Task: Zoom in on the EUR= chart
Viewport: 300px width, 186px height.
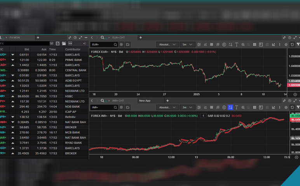Action: [x=243, y=45]
